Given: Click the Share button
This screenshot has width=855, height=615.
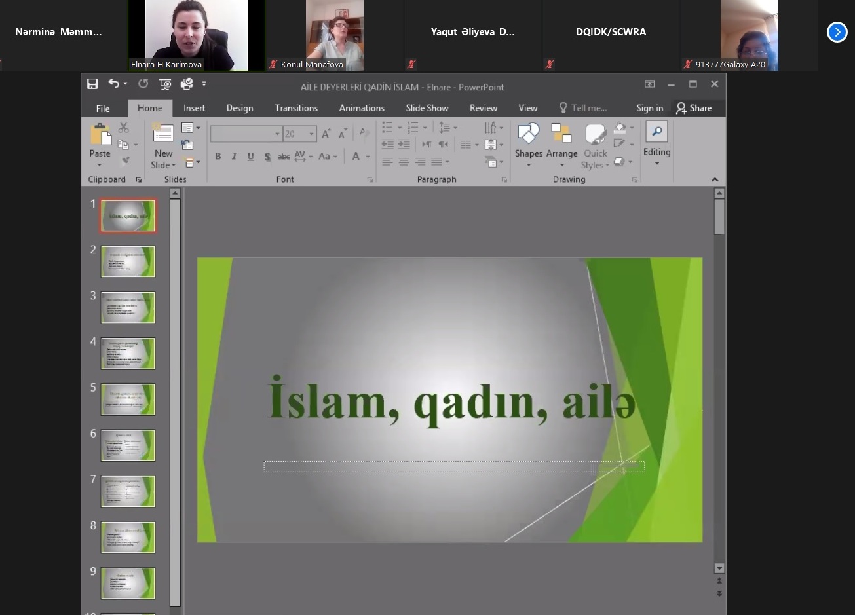Looking at the screenshot, I should click(694, 108).
